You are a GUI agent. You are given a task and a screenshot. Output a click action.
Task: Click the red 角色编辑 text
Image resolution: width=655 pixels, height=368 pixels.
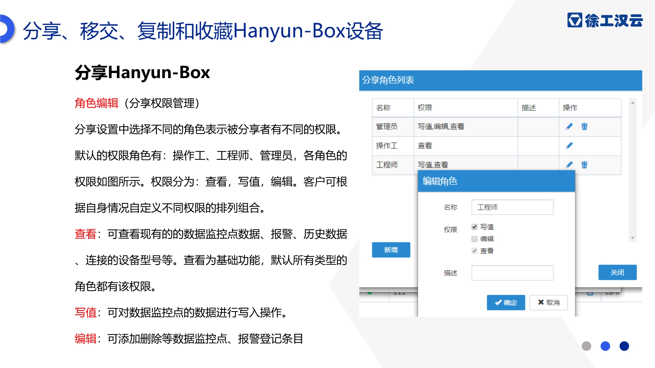pos(96,103)
